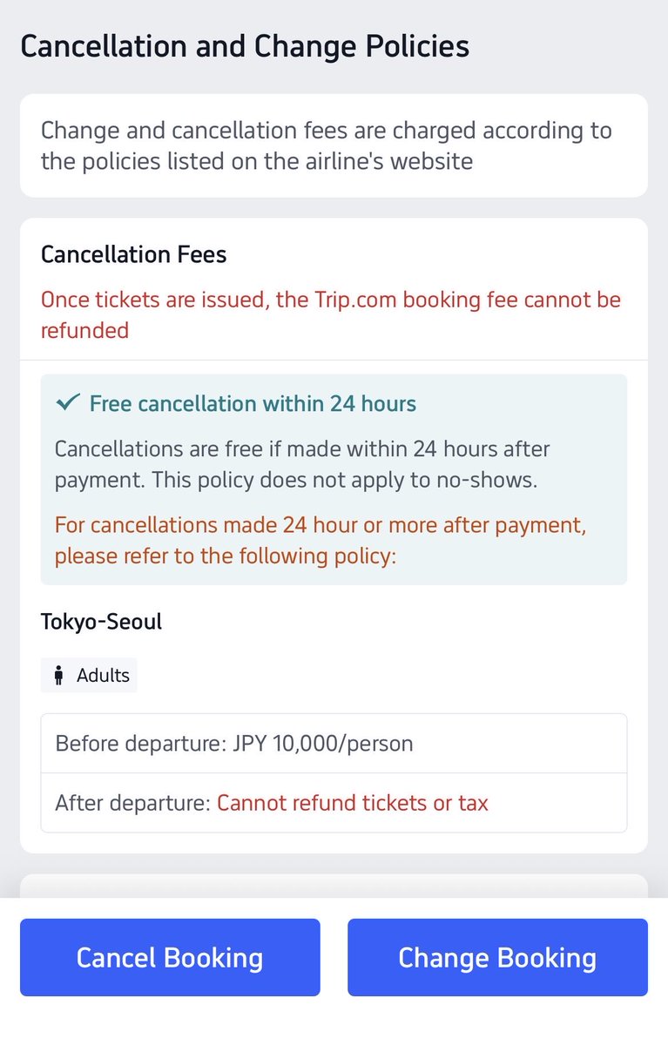The width and height of the screenshot is (668, 1045).
Task: Click the adult person icon
Action: (59, 675)
